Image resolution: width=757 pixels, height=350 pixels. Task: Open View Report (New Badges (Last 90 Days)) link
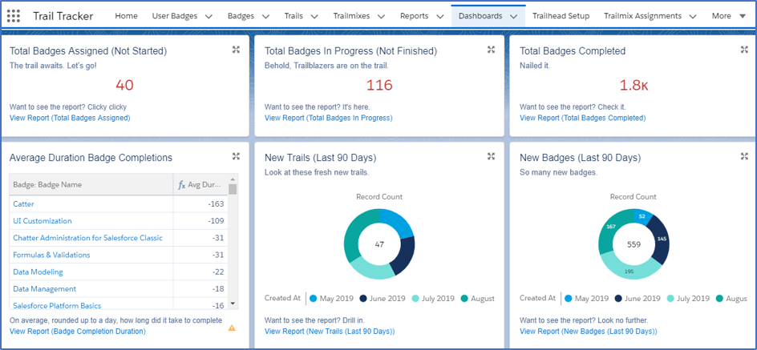588,332
